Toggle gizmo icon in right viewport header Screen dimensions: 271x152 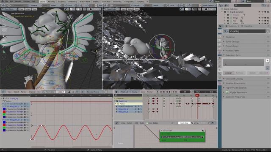coord(187,9)
